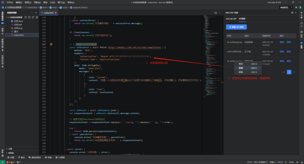This screenshot has height=164, width=304.
Task: Open the 文件(F) menu
Action: coord(10,3)
